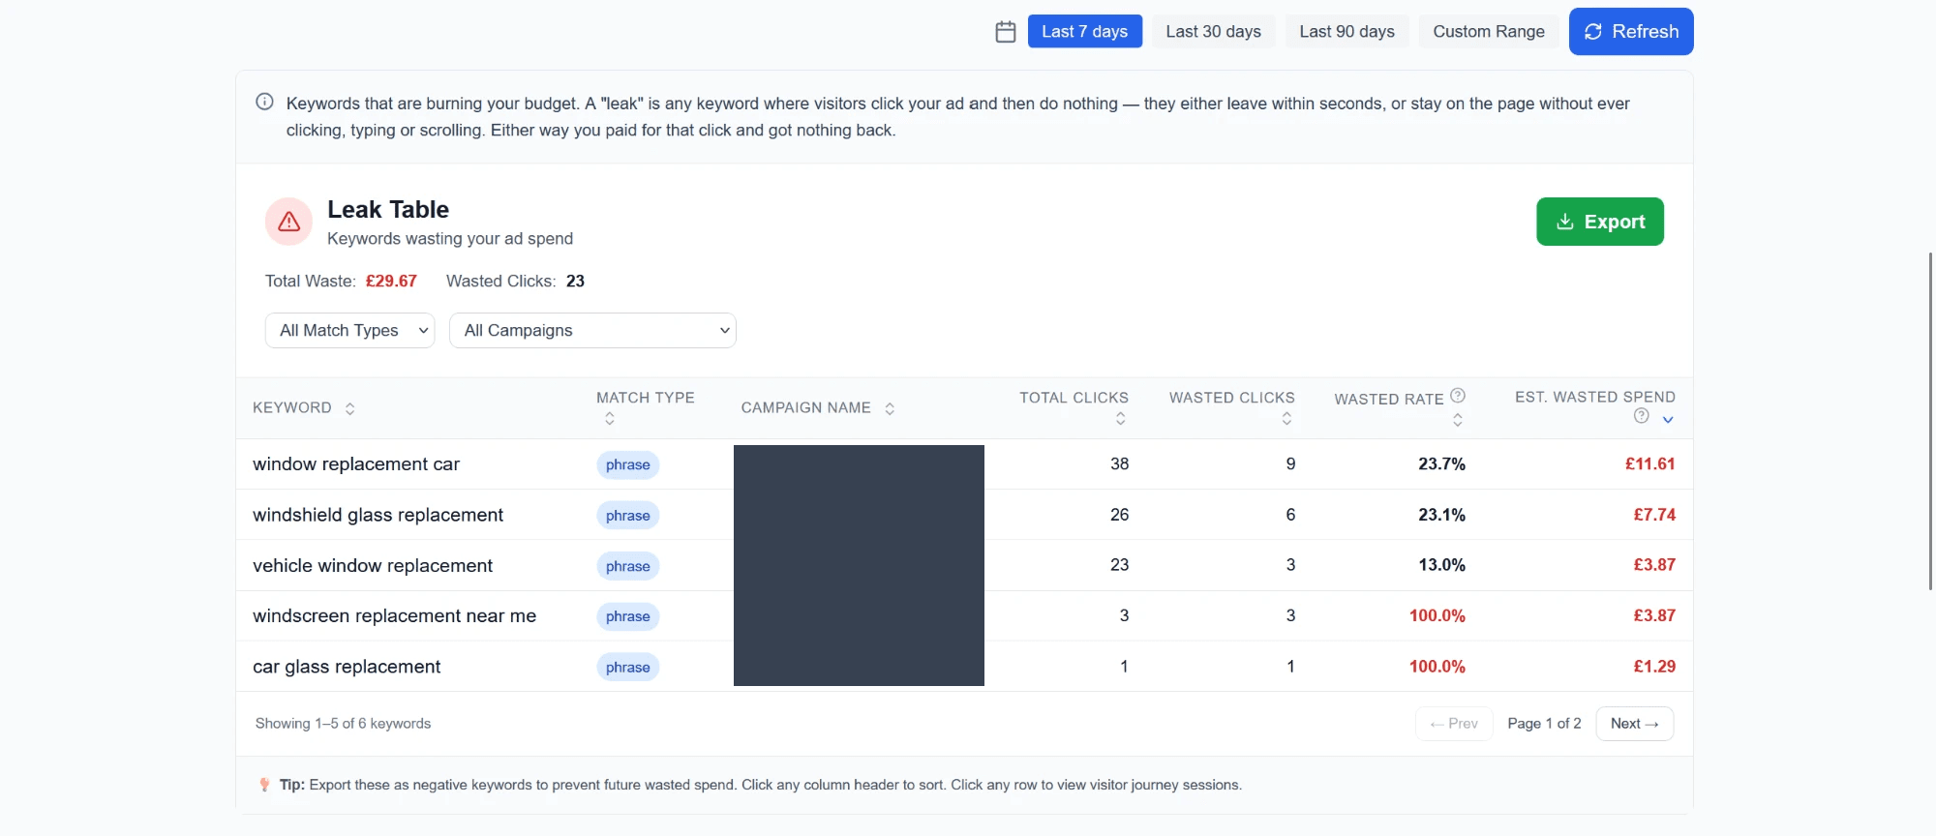
Task: Click the Leak Table heading
Action: 388,209
